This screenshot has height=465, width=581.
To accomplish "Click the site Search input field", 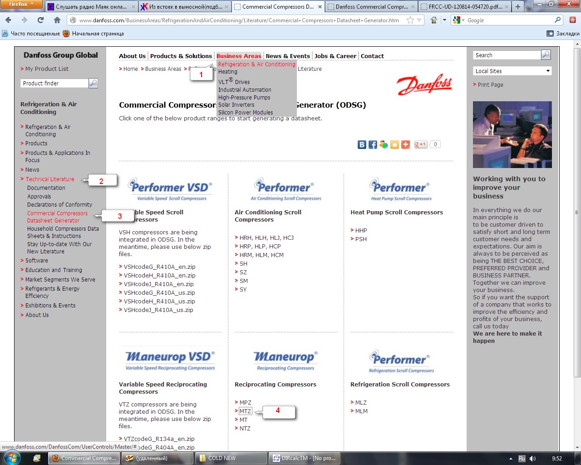I will pos(507,55).
